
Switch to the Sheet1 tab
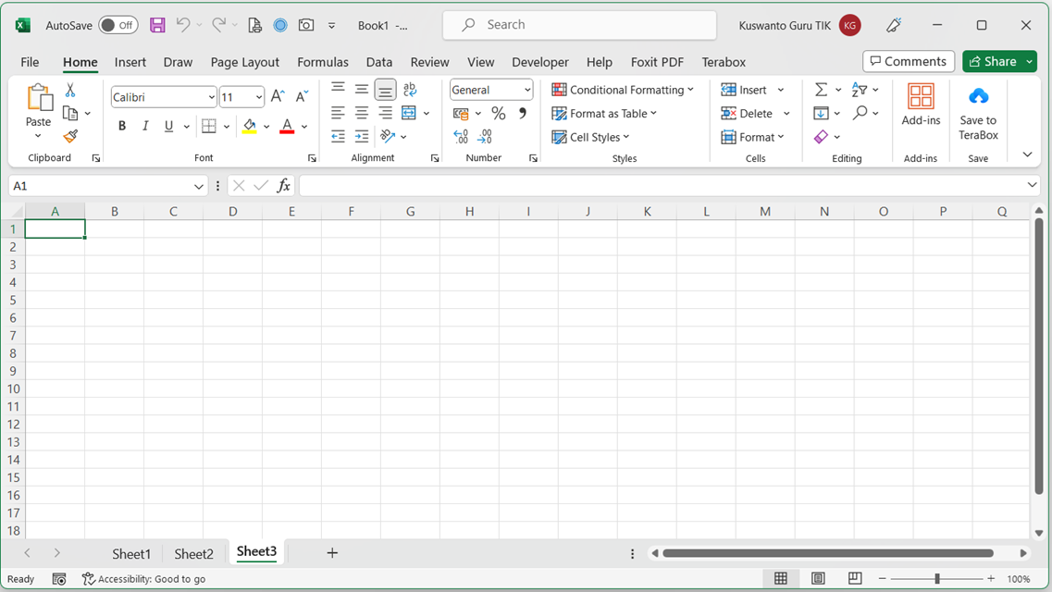pos(131,554)
